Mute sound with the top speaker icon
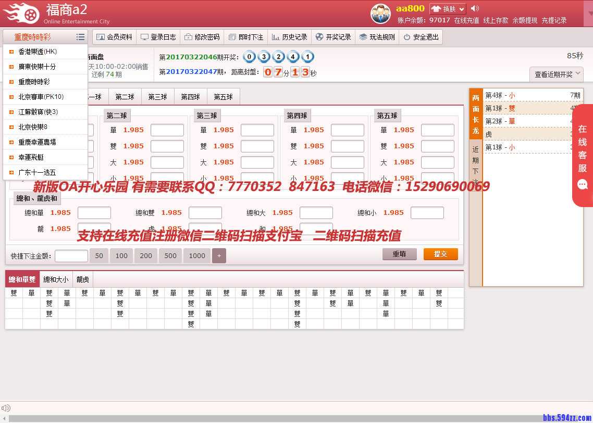 475,8
